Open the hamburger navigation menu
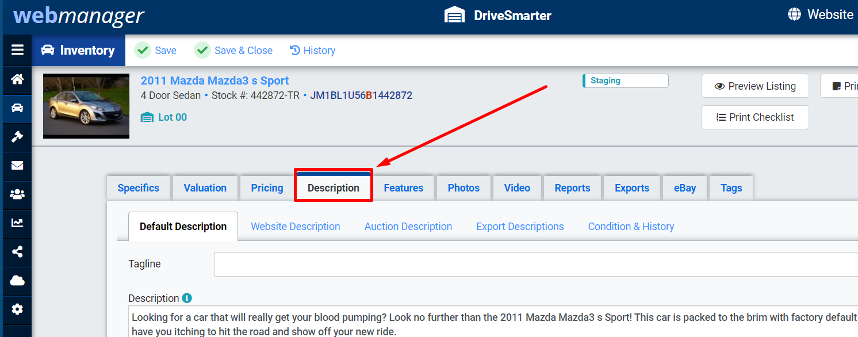 [17, 50]
